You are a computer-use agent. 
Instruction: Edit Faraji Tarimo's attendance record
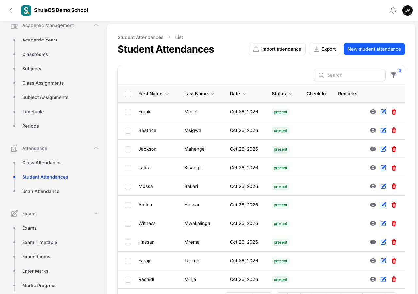[383, 261]
